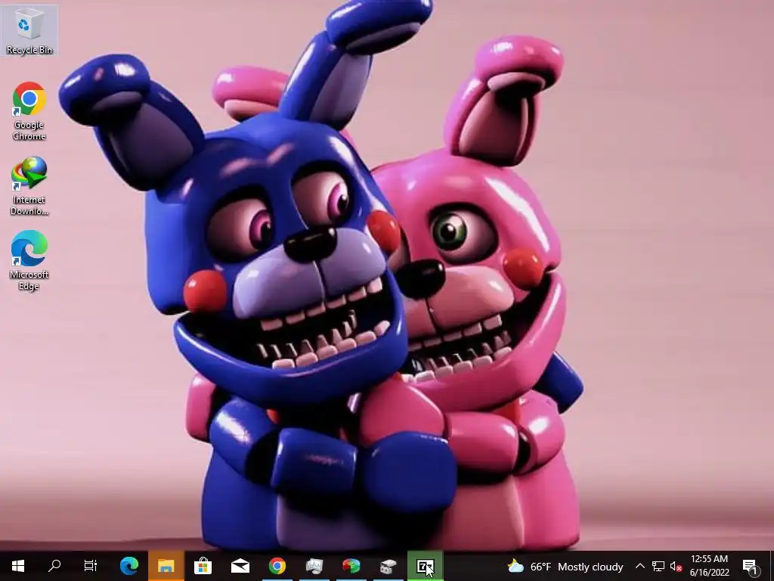
Task: Open the Windows Start menu
Action: point(18,566)
